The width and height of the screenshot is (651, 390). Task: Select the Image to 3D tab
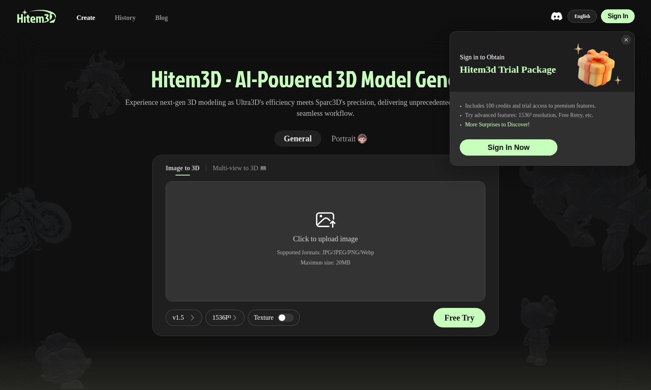tap(182, 168)
